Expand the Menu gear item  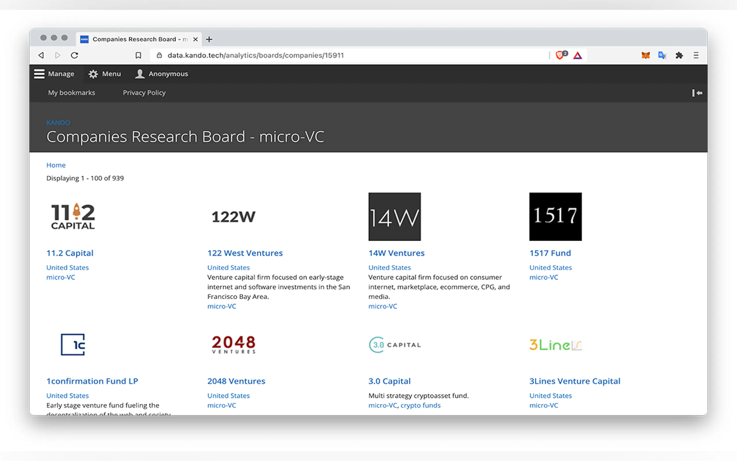point(104,74)
